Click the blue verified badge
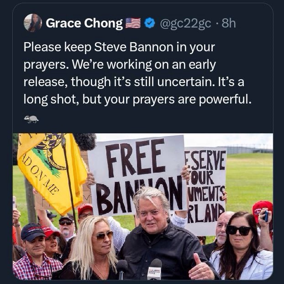284x284 pixels. point(149,23)
